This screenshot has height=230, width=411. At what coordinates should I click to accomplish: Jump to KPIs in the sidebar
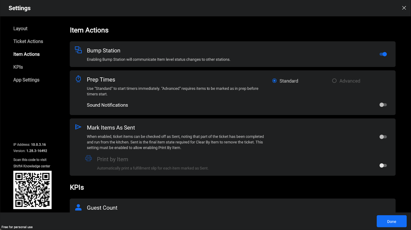pos(18,67)
